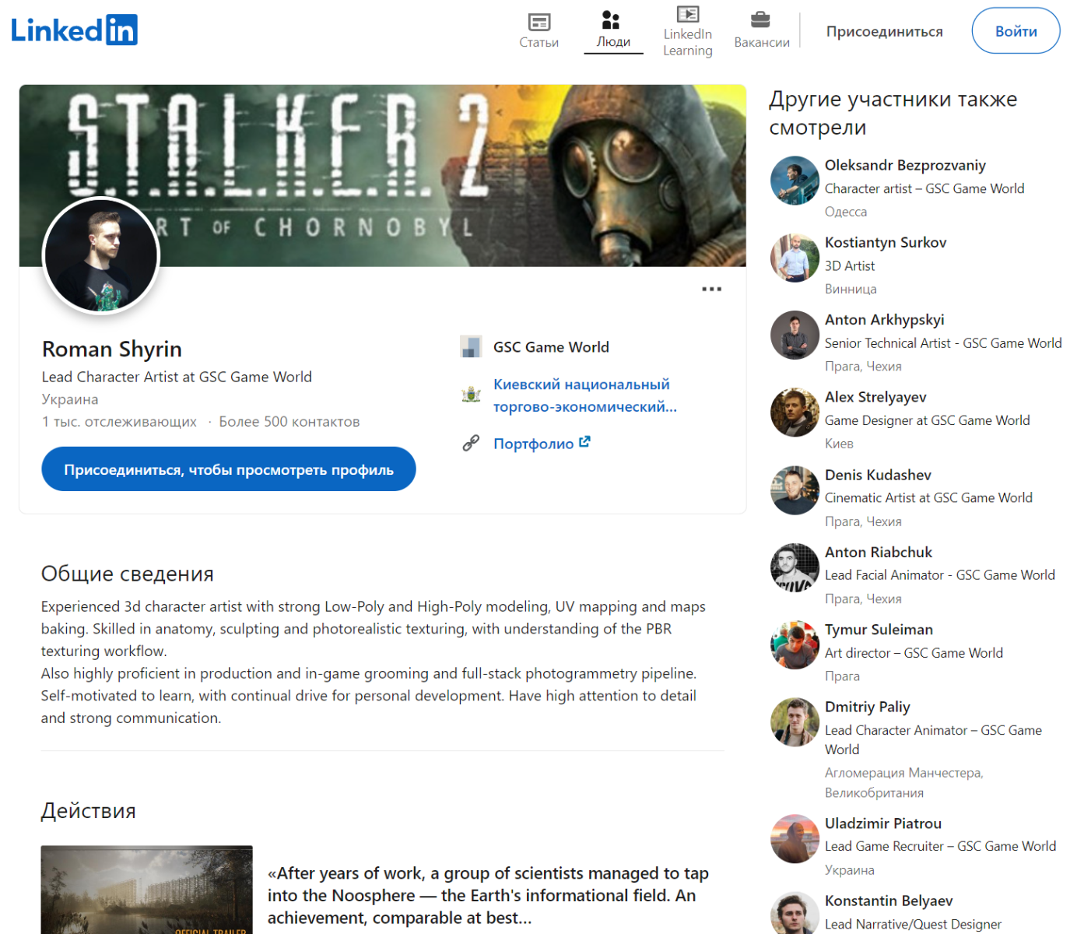Click the 'Более 500 контактов' text
This screenshot has width=1070, height=934.
pos(289,421)
